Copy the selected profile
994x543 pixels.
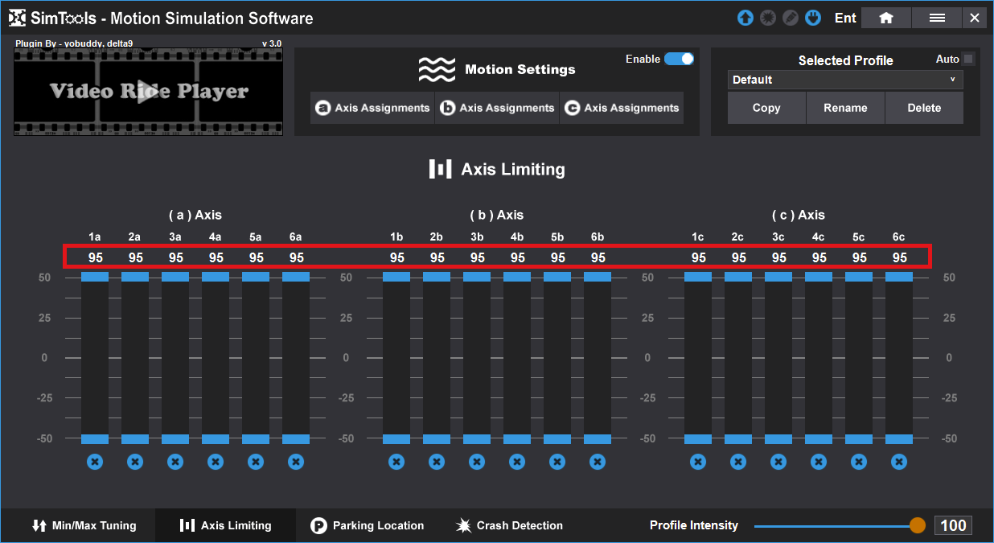[766, 108]
